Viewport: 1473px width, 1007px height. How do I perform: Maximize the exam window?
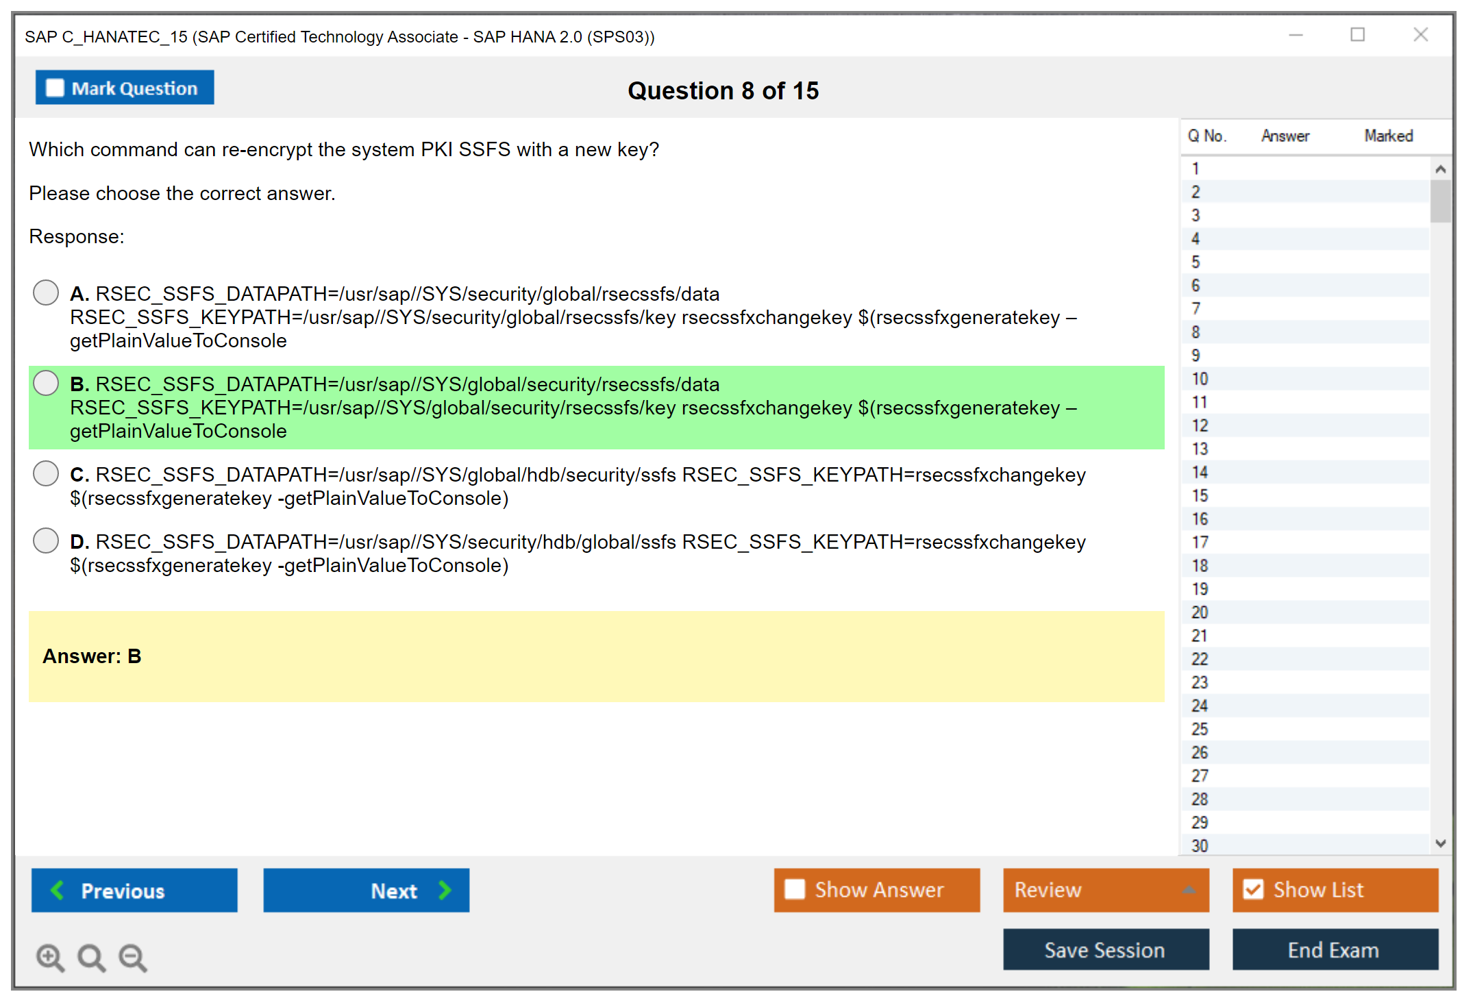click(x=1357, y=35)
